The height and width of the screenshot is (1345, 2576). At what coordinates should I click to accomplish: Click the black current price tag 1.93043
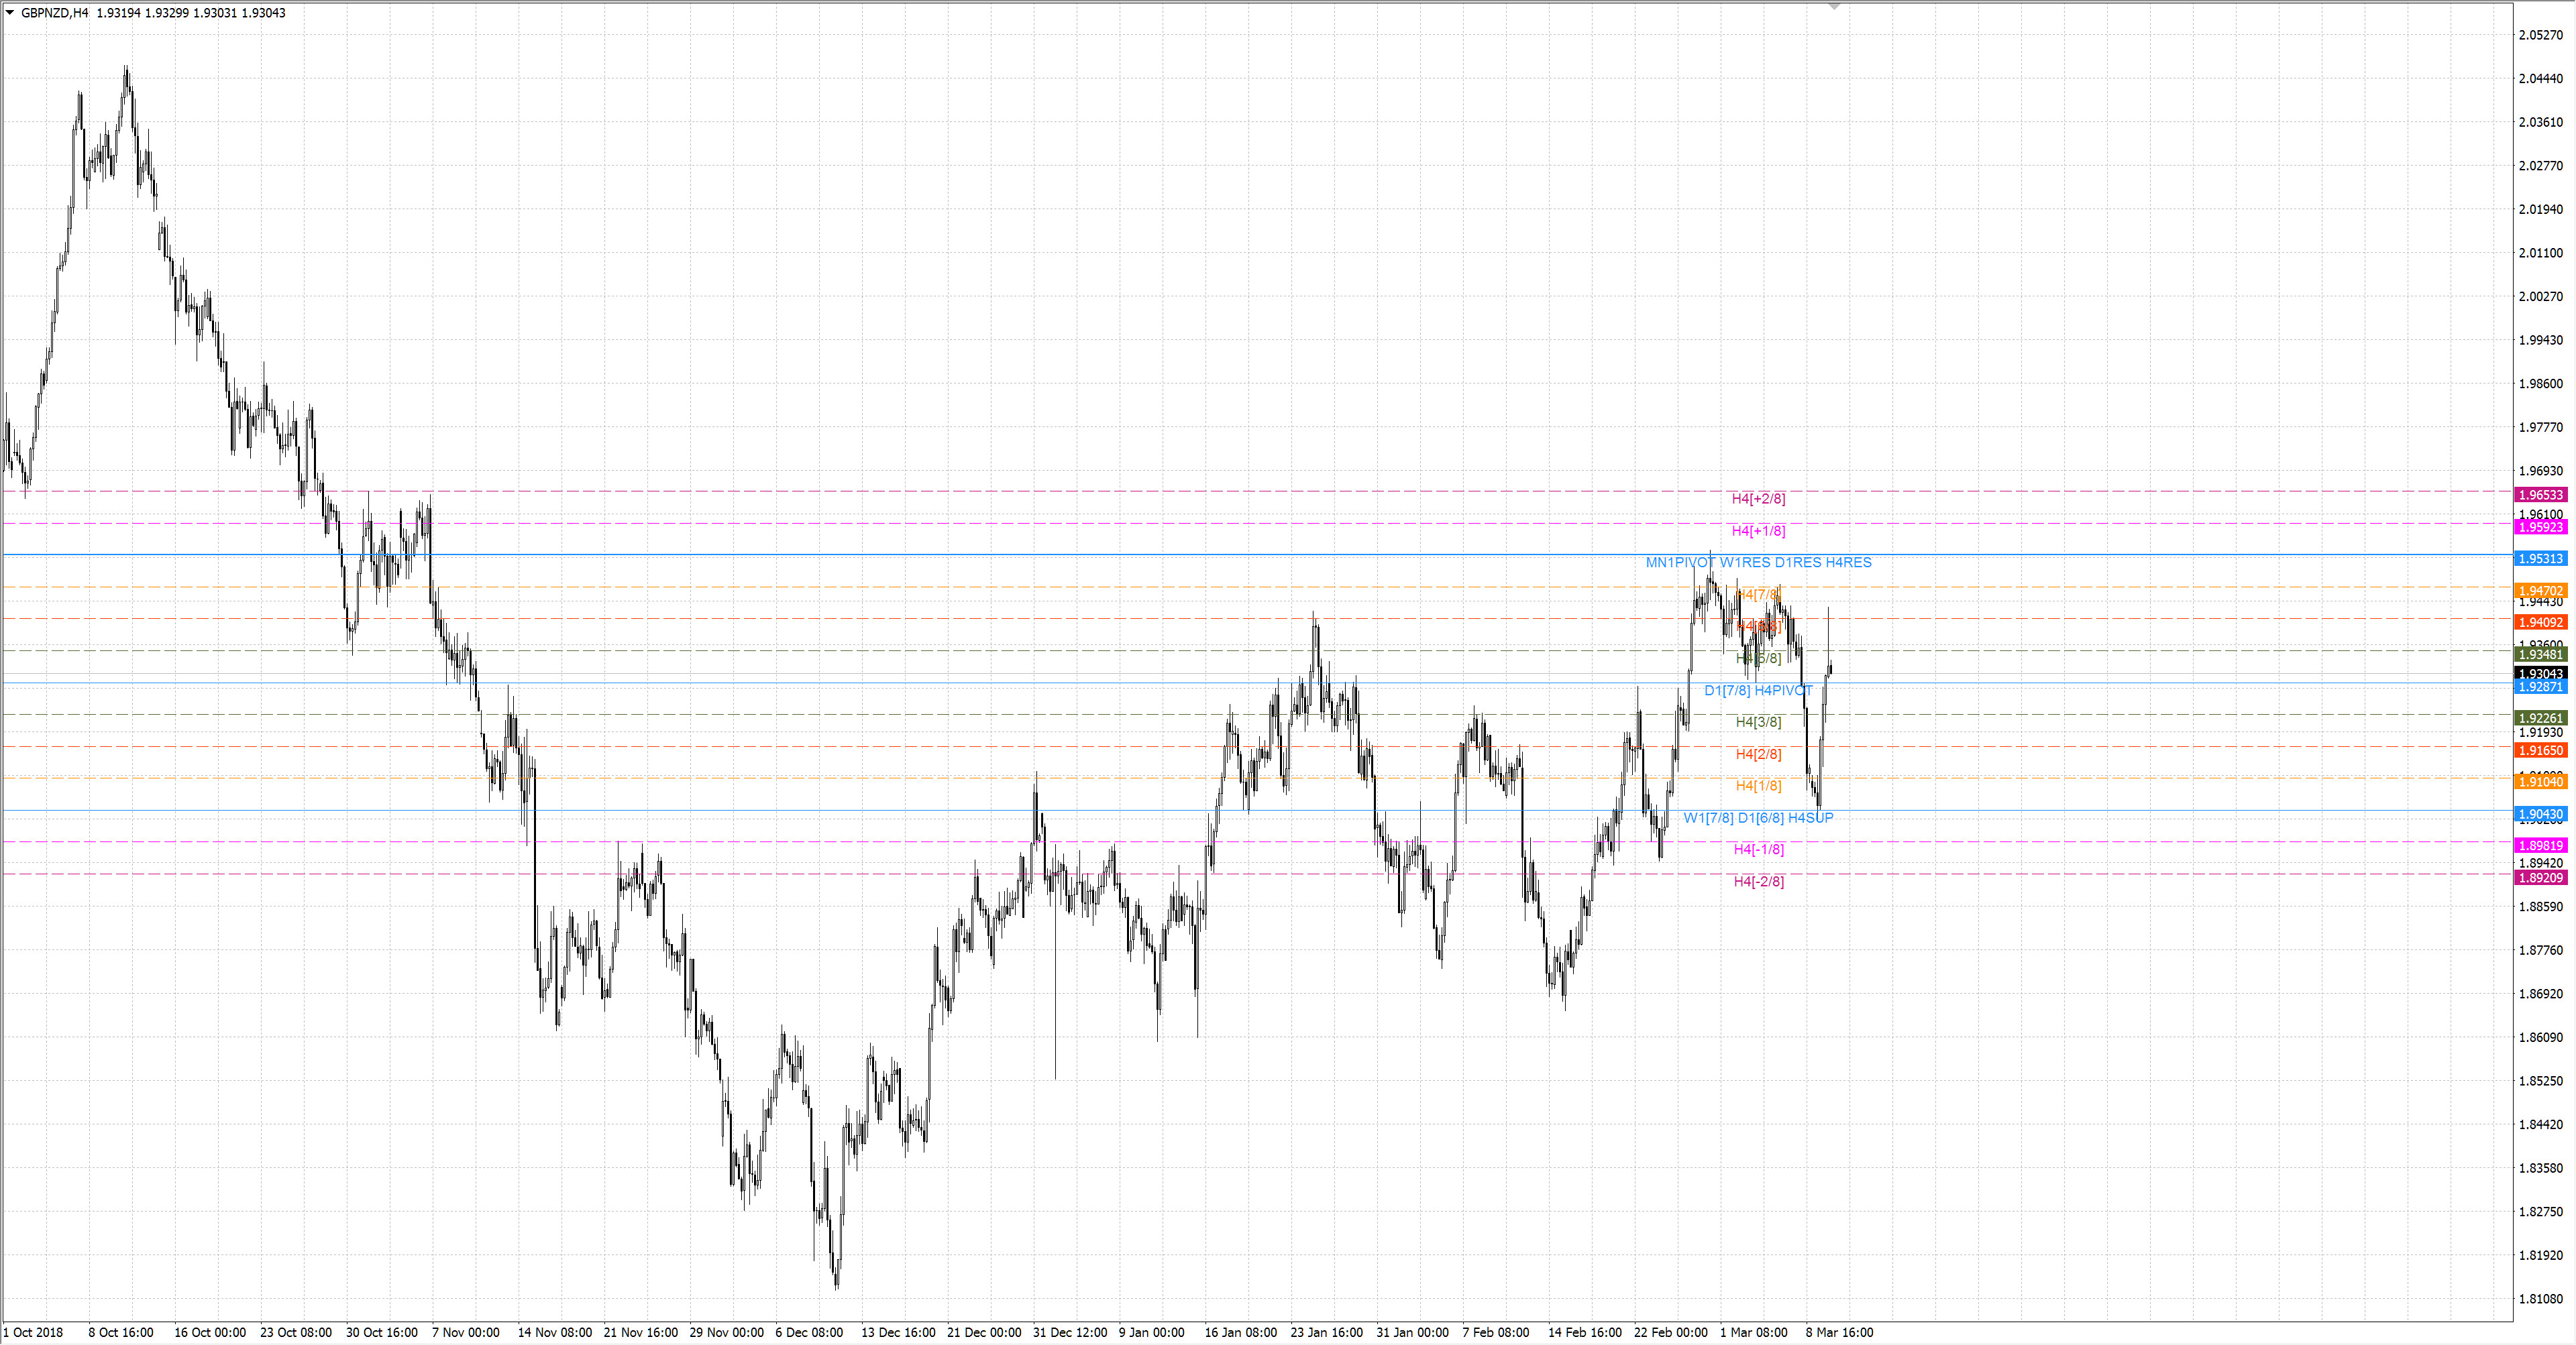click(2540, 673)
